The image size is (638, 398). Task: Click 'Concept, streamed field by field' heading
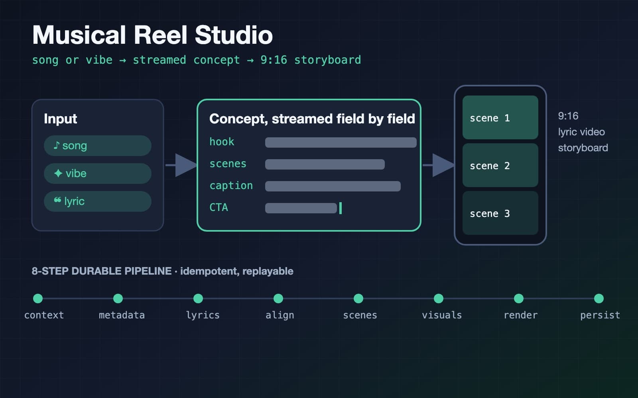[312, 119]
